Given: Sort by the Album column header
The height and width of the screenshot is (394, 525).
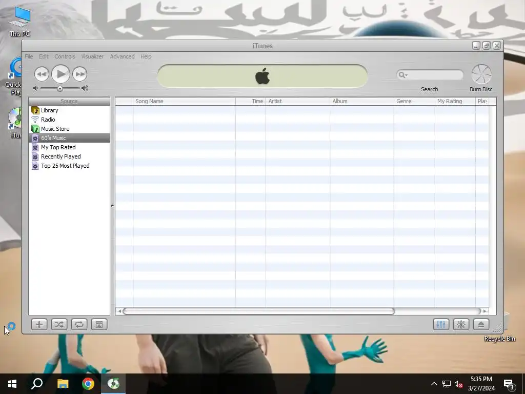Looking at the screenshot, I should [x=361, y=101].
